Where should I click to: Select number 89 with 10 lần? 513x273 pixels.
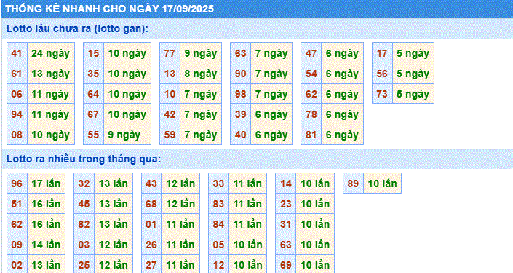354,183
